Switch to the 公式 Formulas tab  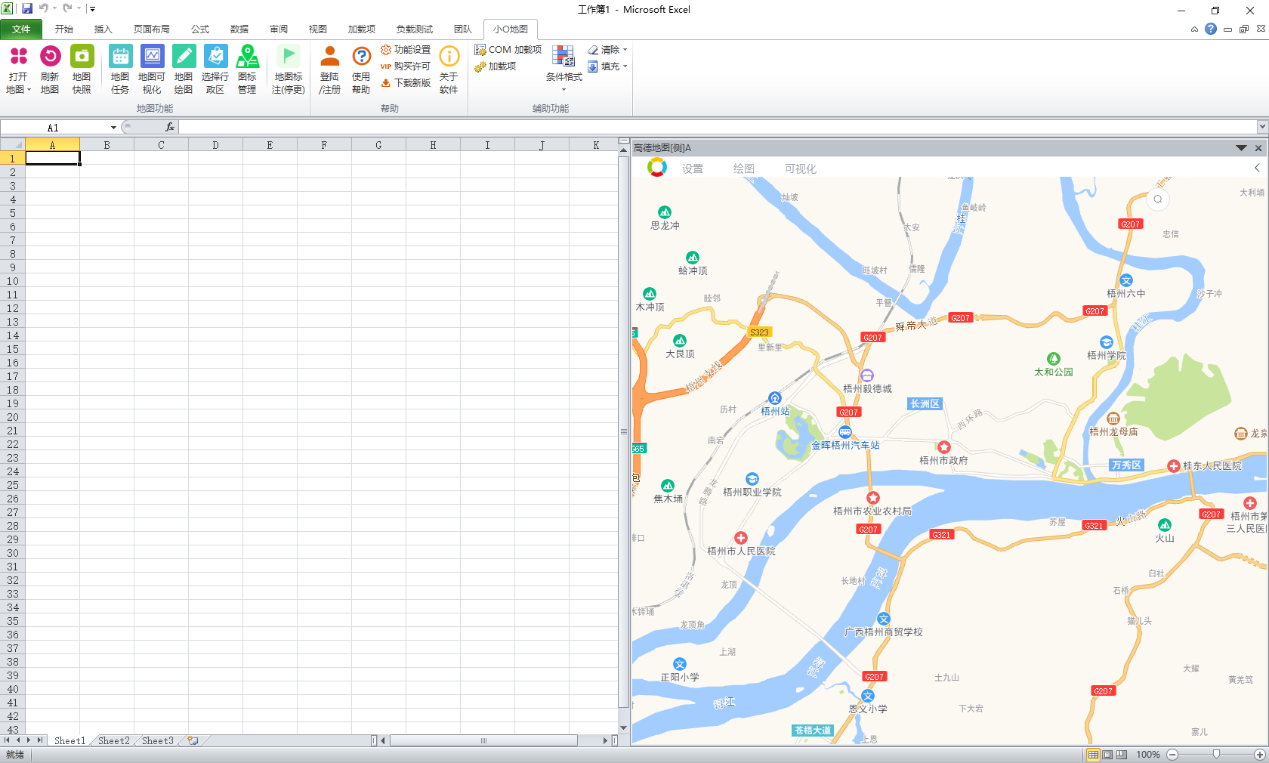click(x=199, y=29)
